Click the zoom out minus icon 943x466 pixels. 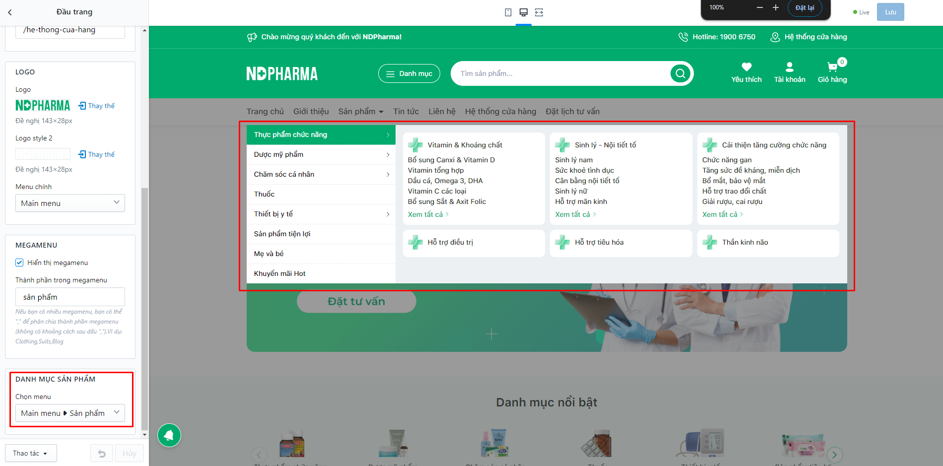(760, 7)
